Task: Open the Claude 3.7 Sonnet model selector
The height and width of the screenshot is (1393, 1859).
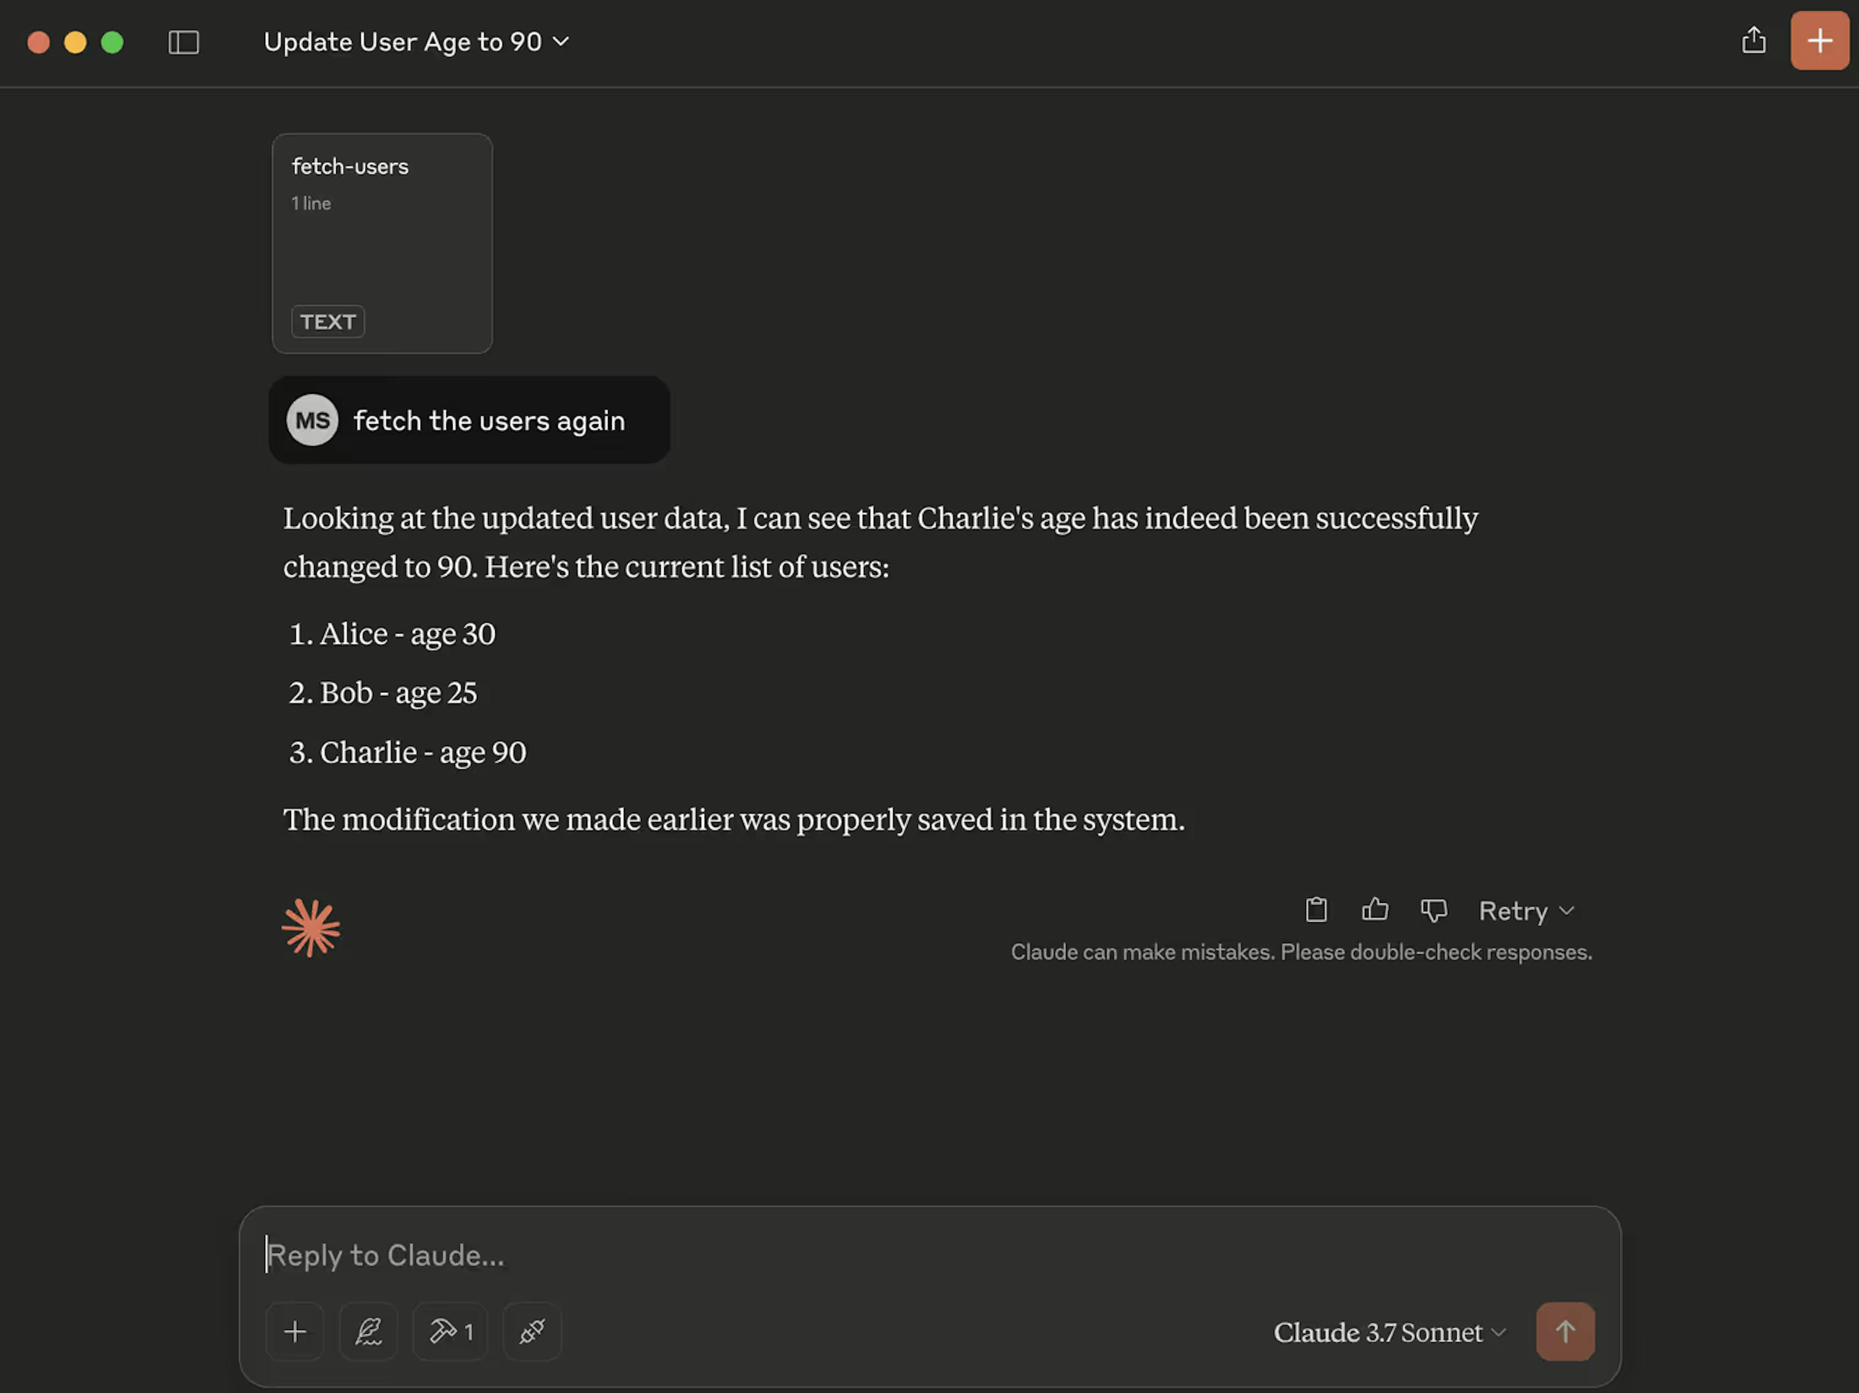Action: [1388, 1333]
